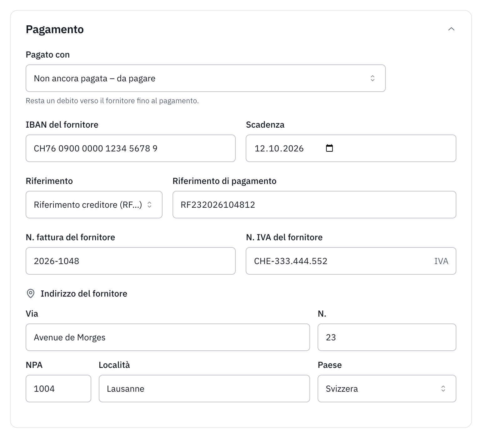Image resolution: width=482 pixels, height=438 pixels.
Task: Edit the Riferimento di pagamento field
Action: click(314, 205)
